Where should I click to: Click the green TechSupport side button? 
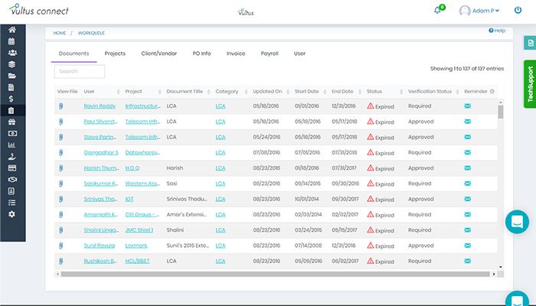tap(528, 92)
